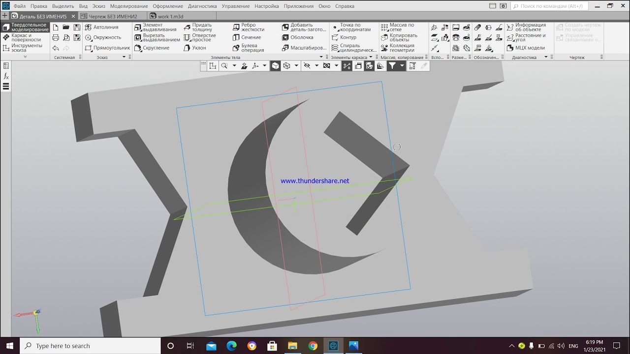Viewport: 630px width, 354px height.
Task: Switch to Чертеж БЕЗ ИМЕНИ2 tab
Action: click(113, 16)
